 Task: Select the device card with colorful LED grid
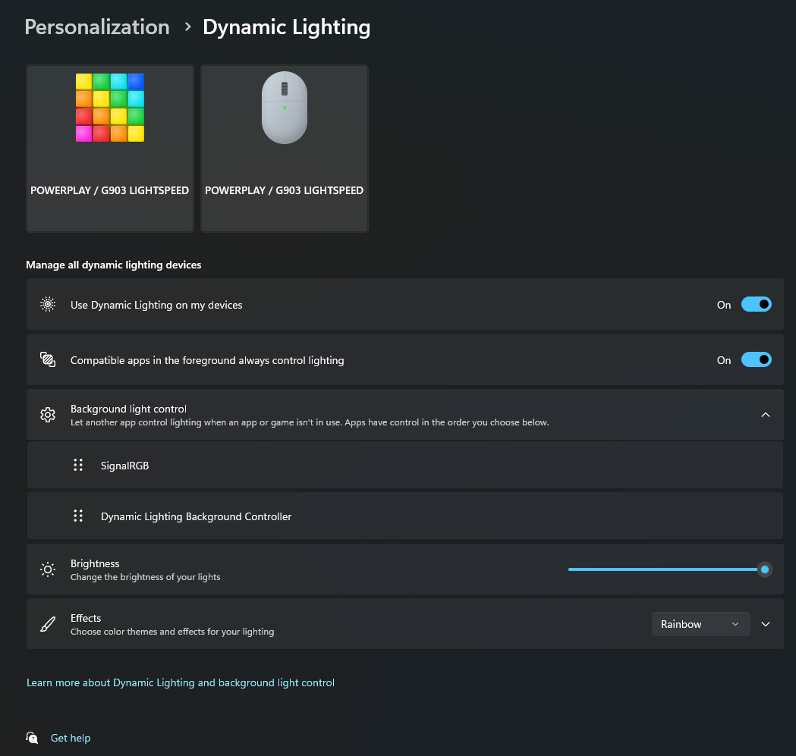coord(110,148)
